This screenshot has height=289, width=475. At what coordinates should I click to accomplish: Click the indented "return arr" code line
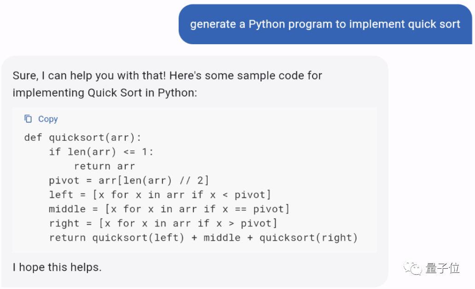point(104,166)
